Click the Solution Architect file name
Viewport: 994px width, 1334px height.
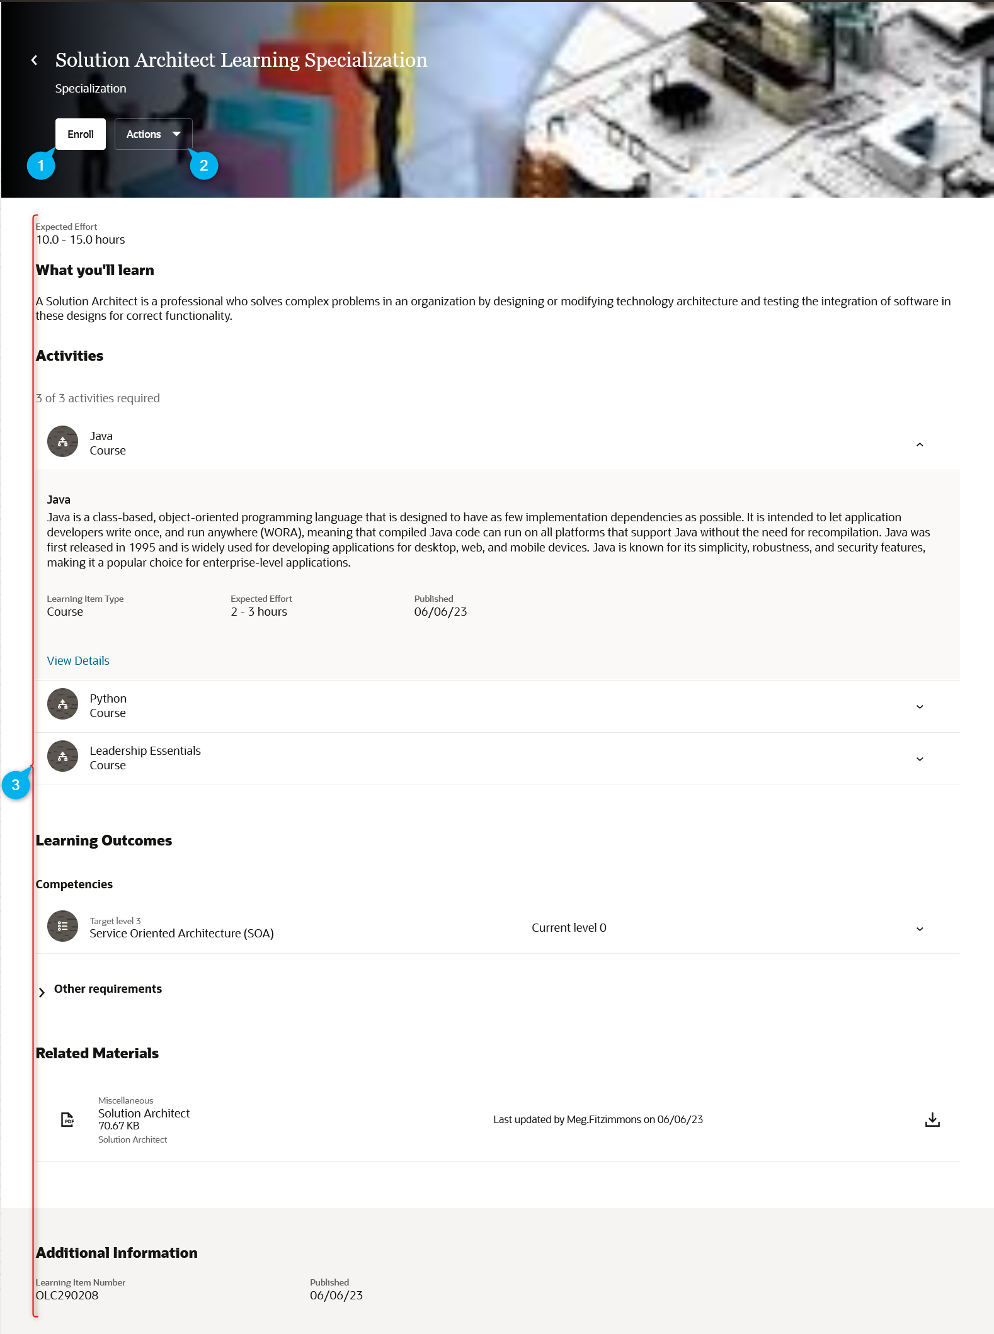144,1114
